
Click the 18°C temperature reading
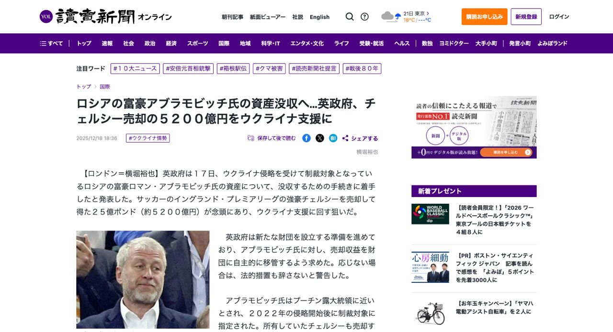pyautogui.click(x=409, y=20)
